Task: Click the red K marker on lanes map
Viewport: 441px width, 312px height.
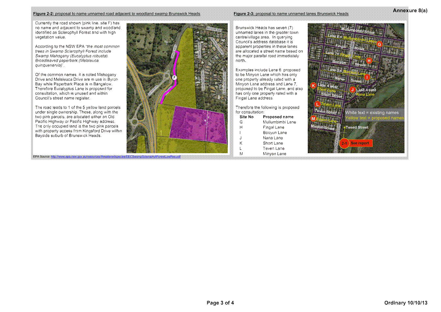Action: [x=313, y=86]
